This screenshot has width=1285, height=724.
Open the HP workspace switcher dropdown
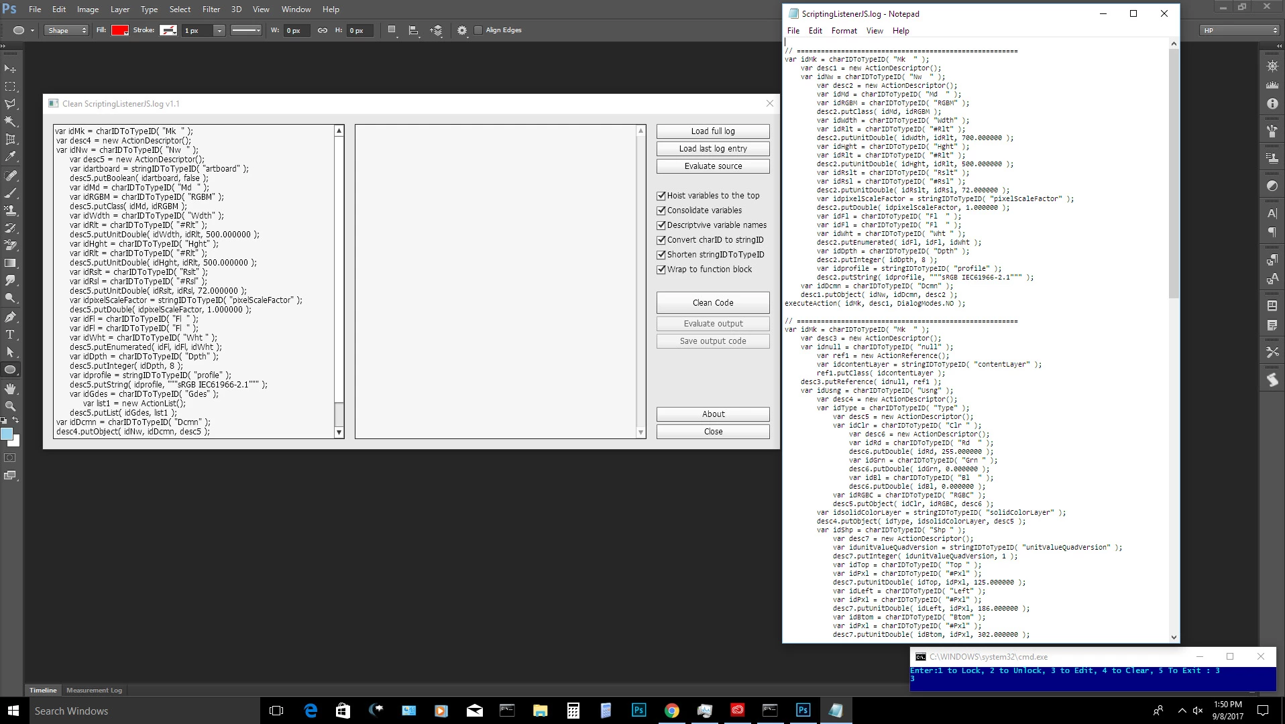tap(1240, 30)
